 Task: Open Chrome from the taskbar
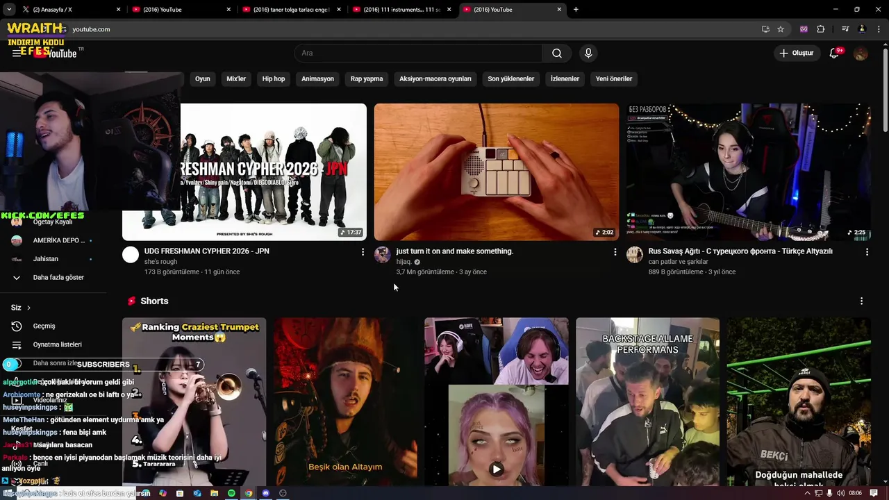point(249,493)
